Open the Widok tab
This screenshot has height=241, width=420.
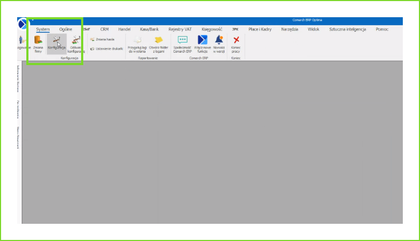tap(314, 29)
